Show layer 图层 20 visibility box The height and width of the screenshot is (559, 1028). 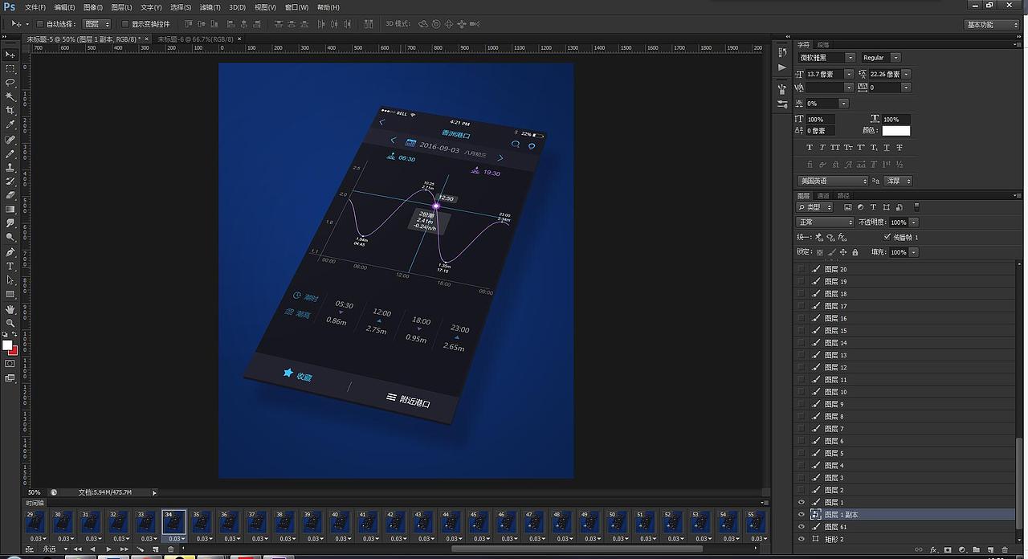(x=801, y=269)
